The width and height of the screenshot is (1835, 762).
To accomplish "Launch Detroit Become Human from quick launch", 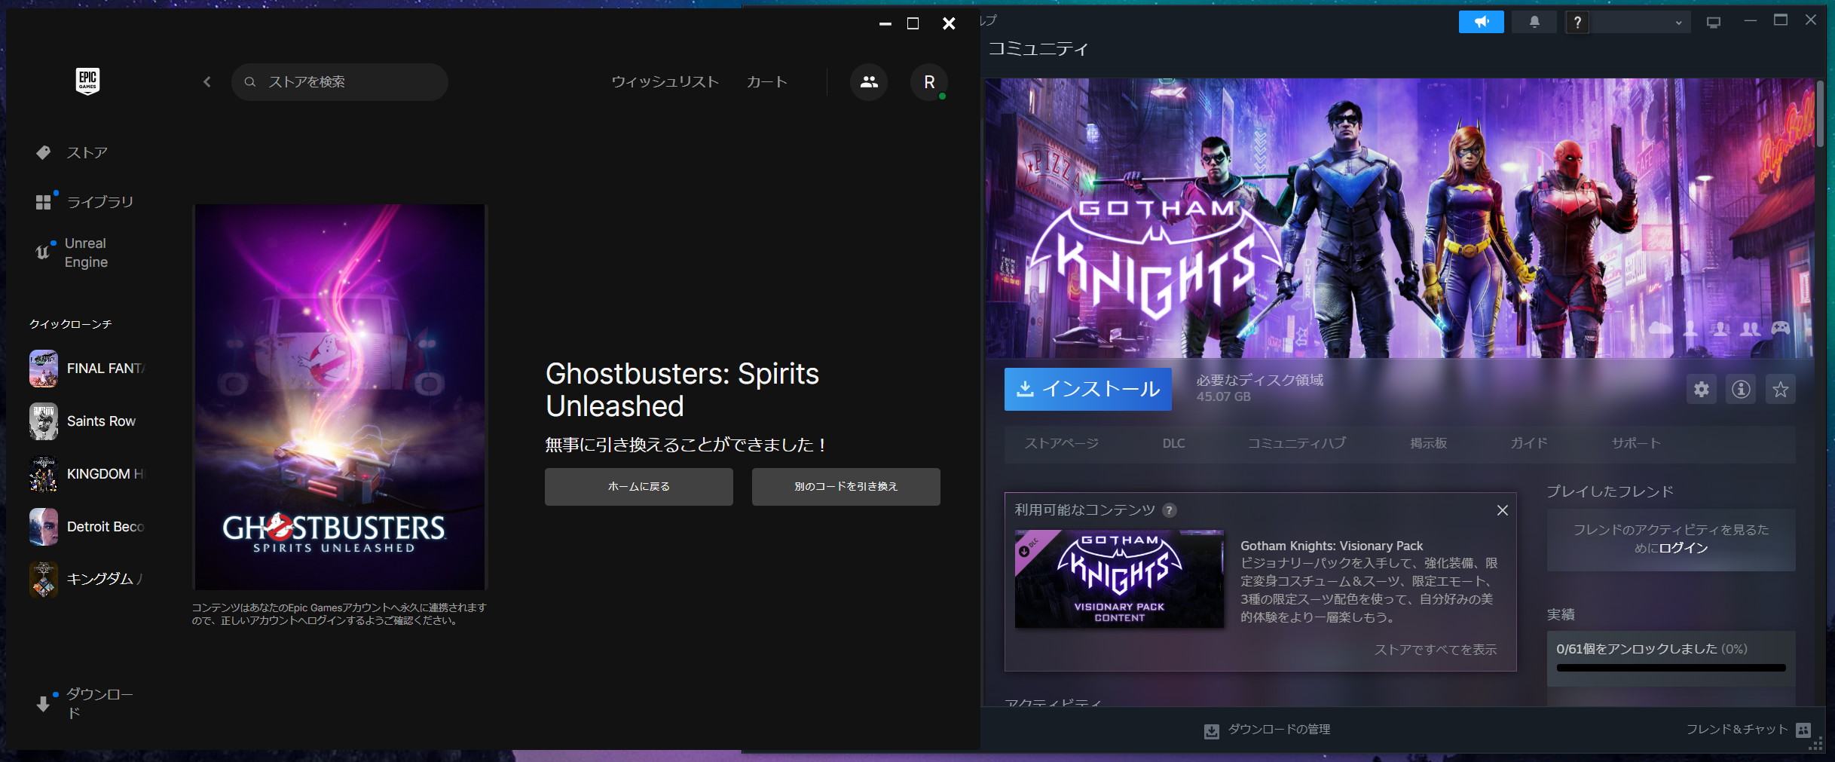I will click(87, 527).
